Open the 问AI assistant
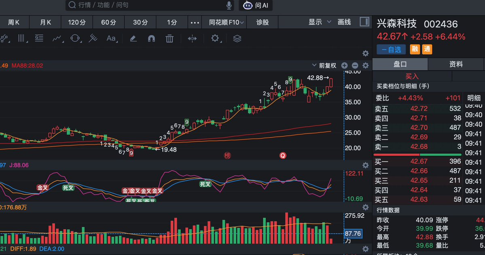 click(256, 5)
